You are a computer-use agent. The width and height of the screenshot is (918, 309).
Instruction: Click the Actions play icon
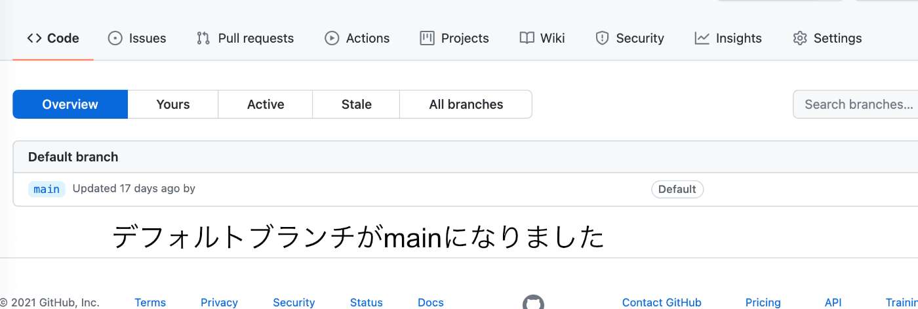(332, 38)
